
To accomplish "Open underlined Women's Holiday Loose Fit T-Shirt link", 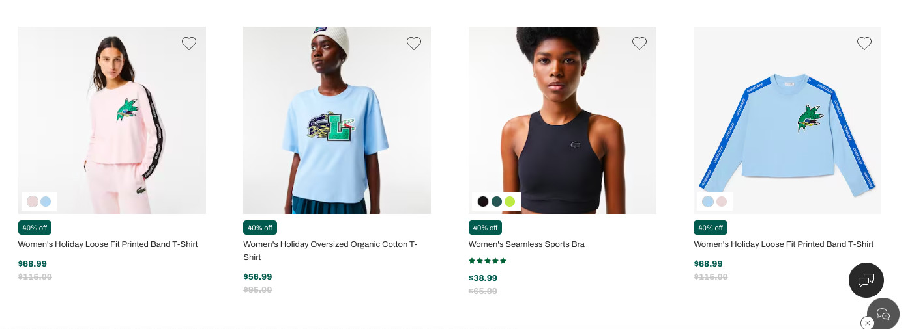I will 784,244.
